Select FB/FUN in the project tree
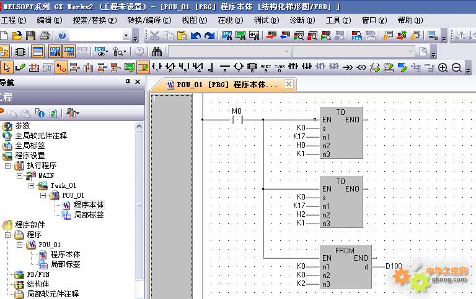 point(38,274)
